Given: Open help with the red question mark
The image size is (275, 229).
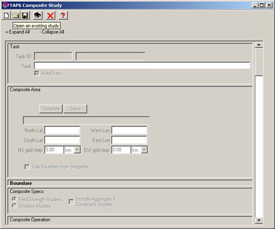Looking at the screenshot, I should click(x=63, y=15).
